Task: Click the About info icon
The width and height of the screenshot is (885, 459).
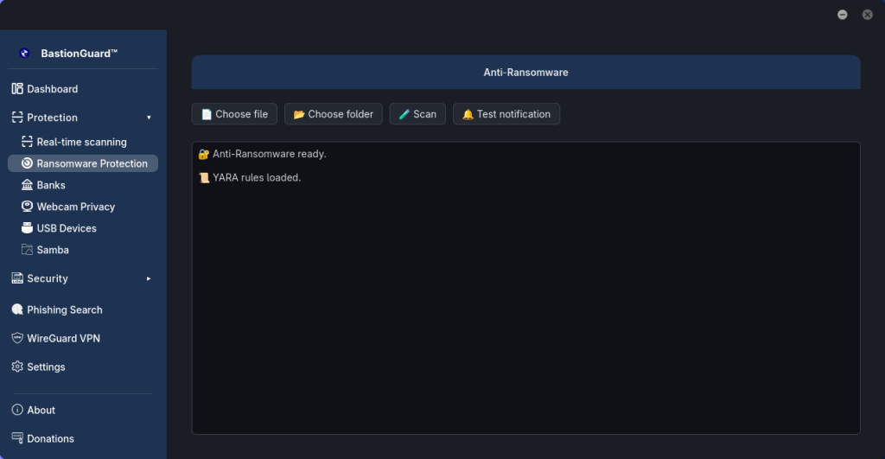Action: 17,410
